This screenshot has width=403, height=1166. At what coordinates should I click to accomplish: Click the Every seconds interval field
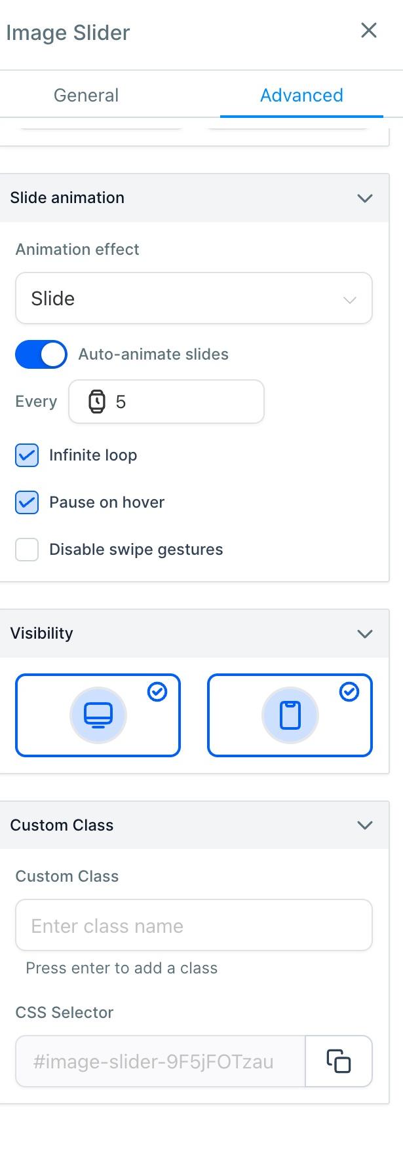[166, 402]
